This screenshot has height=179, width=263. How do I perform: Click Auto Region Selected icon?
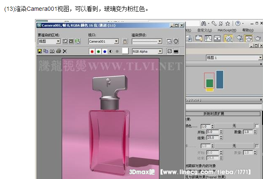tap(71, 41)
